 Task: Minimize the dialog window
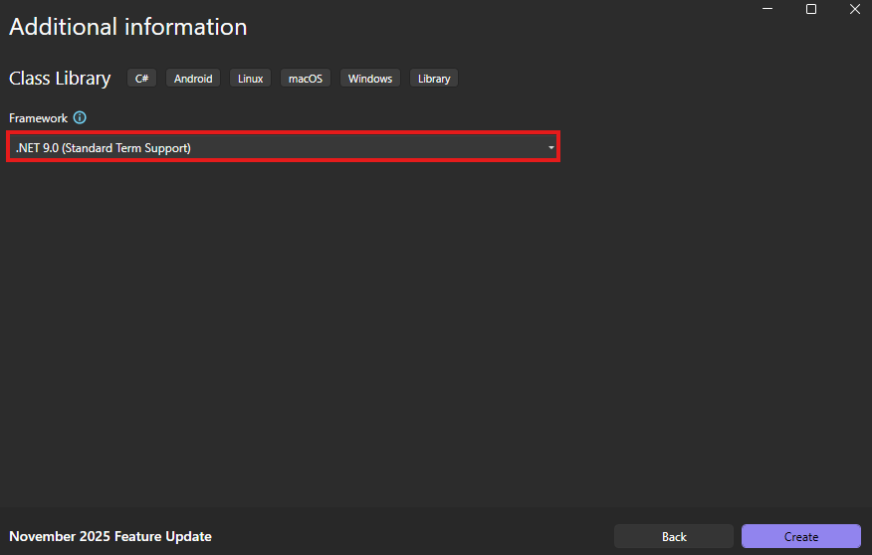pyautogui.click(x=767, y=9)
